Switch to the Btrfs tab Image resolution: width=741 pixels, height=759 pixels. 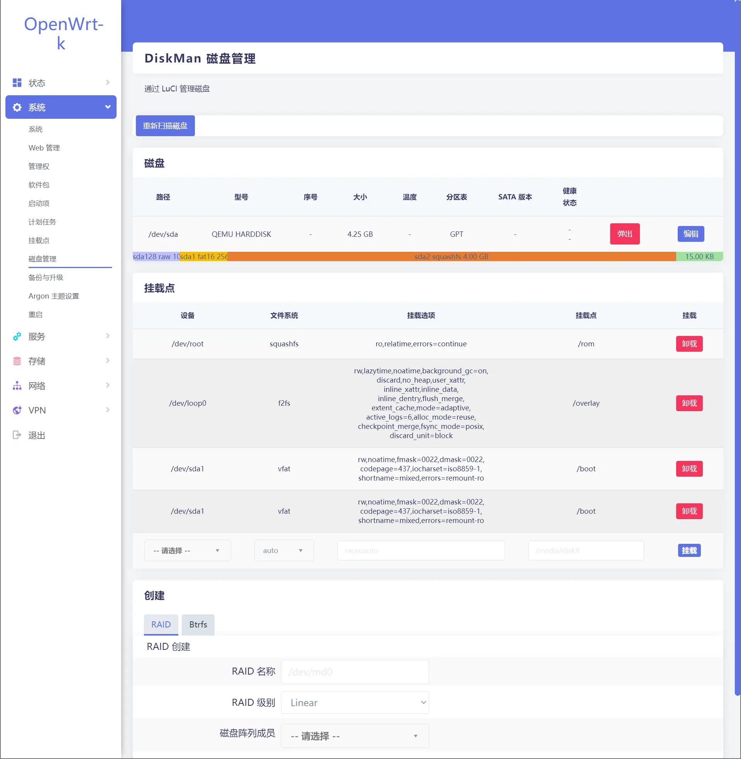pos(198,624)
